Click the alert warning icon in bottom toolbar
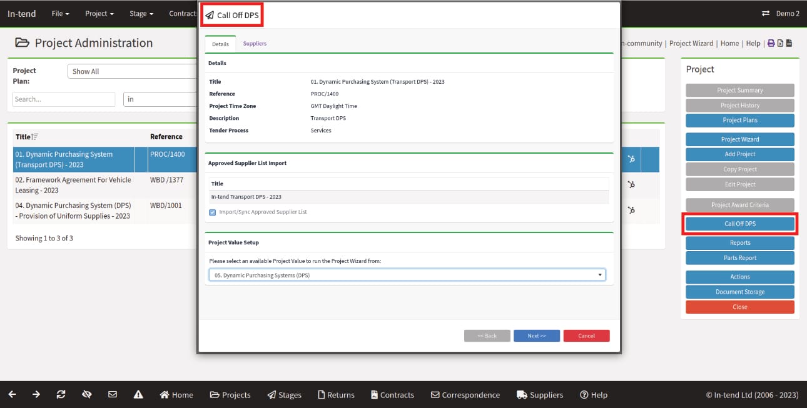 [x=138, y=394]
